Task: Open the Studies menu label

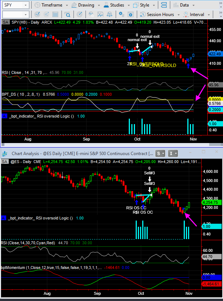Action: [x=117, y=5]
